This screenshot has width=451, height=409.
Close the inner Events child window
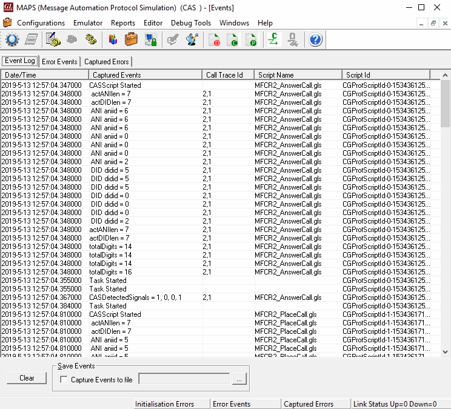point(445,23)
